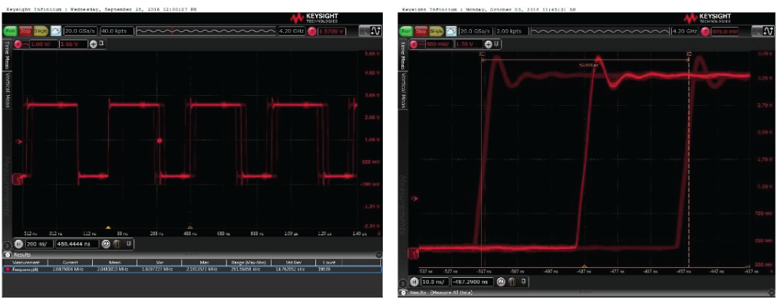This screenshot has height=304, width=784.
Task: Click Run button in left oscilloscope window
Action: click(x=11, y=31)
